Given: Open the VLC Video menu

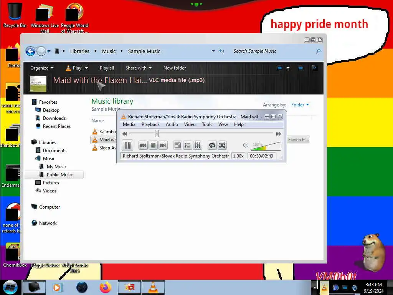Looking at the screenshot, I should click(190, 124).
